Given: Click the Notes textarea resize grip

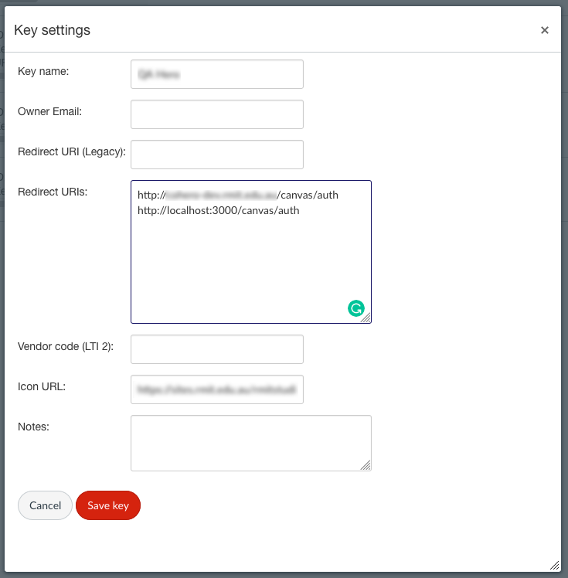Looking at the screenshot, I should 366,465.
